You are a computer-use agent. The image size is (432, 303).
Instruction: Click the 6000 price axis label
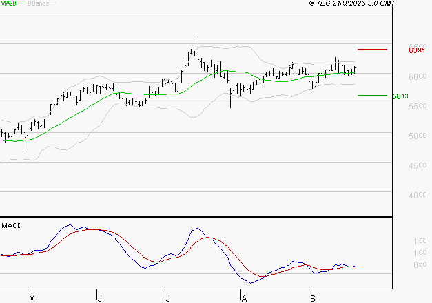[418, 76]
